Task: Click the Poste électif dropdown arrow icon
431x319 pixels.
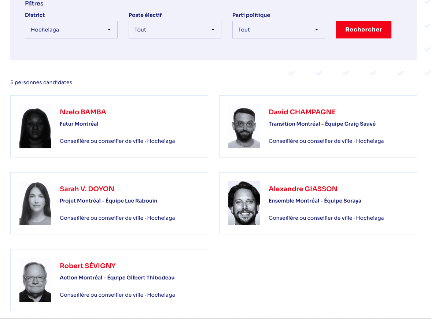Action: 213,30
